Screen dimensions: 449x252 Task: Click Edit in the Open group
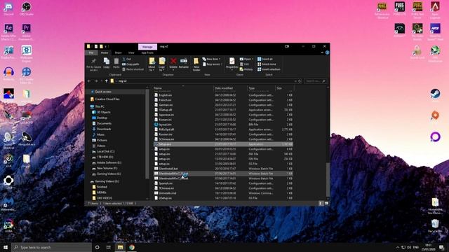tap(244, 64)
